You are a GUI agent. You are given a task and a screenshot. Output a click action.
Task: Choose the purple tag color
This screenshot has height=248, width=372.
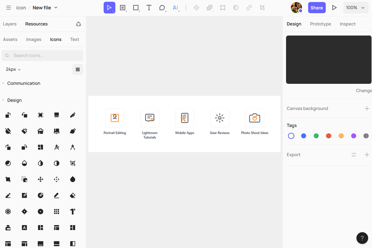point(353,136)
